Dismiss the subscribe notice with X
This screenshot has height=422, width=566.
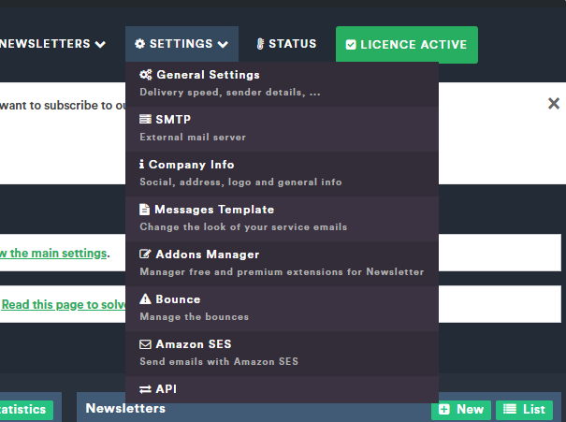553,104
